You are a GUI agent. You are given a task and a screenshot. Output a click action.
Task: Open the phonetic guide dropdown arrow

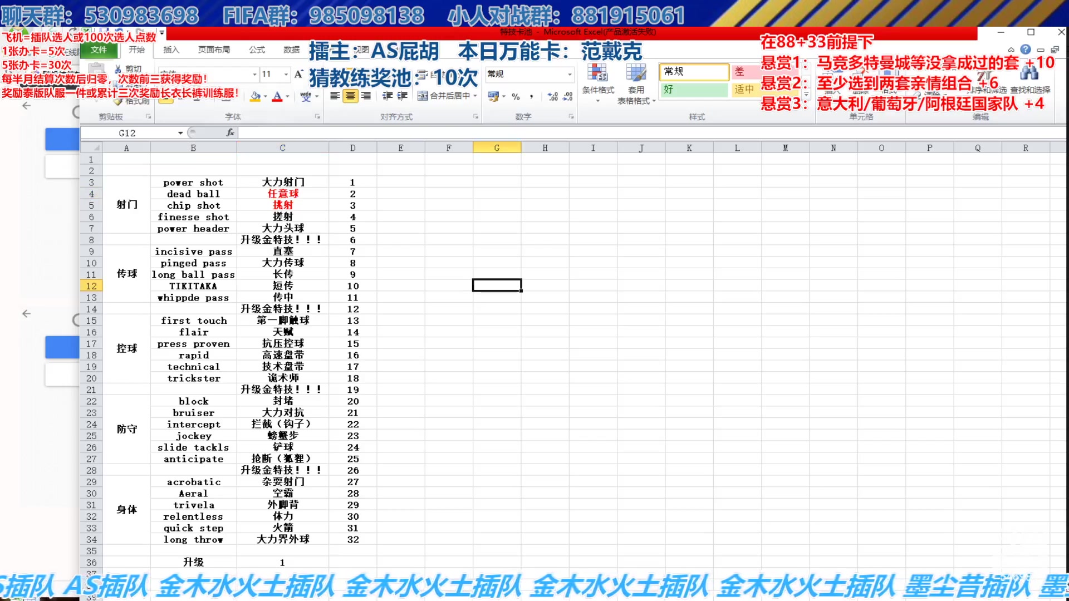click(x=316, y=96)
